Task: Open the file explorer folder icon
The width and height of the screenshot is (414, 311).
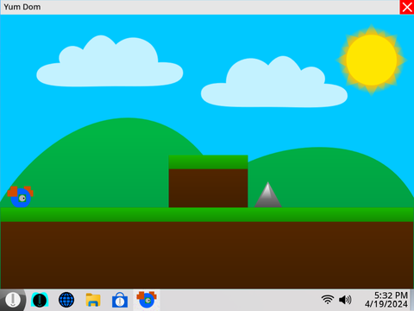Action: [x=93, y=300]
